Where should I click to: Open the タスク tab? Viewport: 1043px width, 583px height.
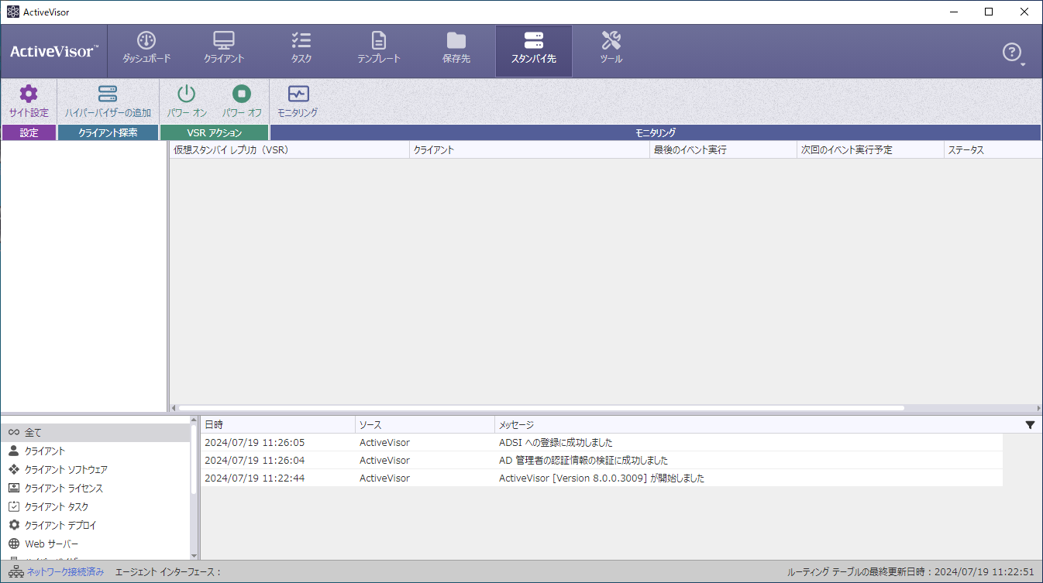tap(301, 48)
